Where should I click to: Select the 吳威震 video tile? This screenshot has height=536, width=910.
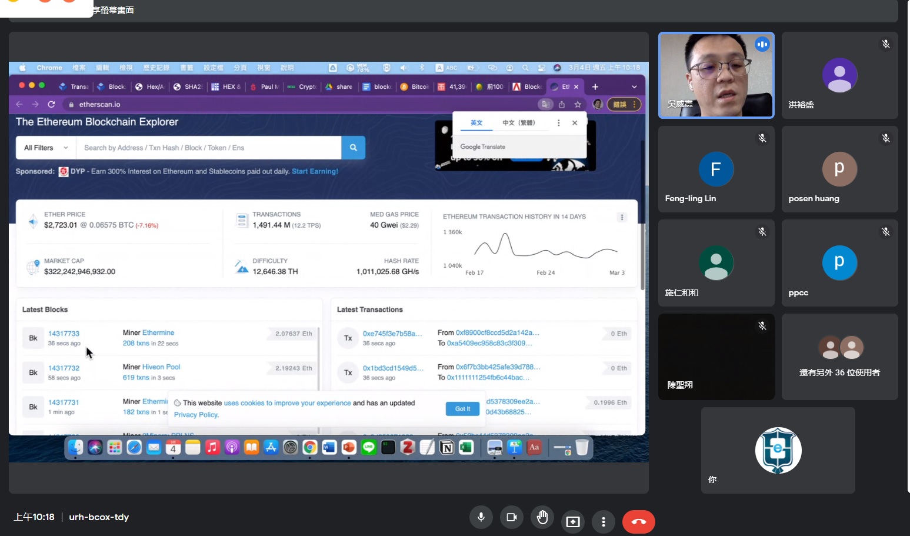tap(716, 75)
